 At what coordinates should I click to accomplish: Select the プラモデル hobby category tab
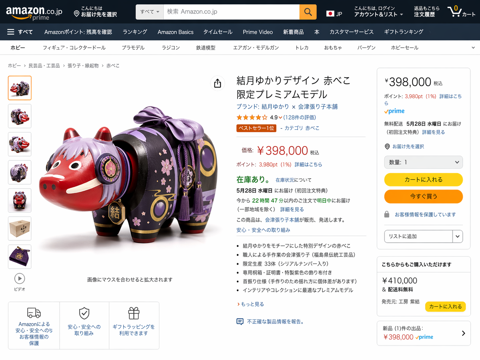[133, 48]
